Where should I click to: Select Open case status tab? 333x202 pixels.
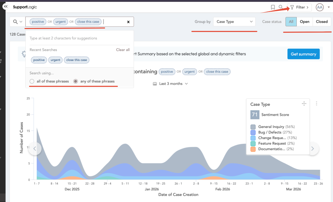(305, 22)
